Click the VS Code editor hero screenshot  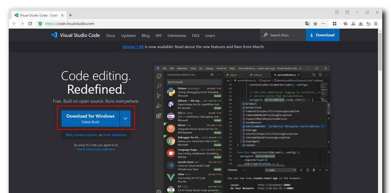[242, 129]
